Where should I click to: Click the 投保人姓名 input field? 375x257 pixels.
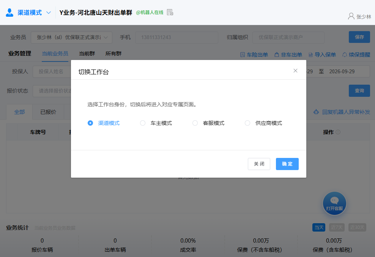(x=52, y=71)
